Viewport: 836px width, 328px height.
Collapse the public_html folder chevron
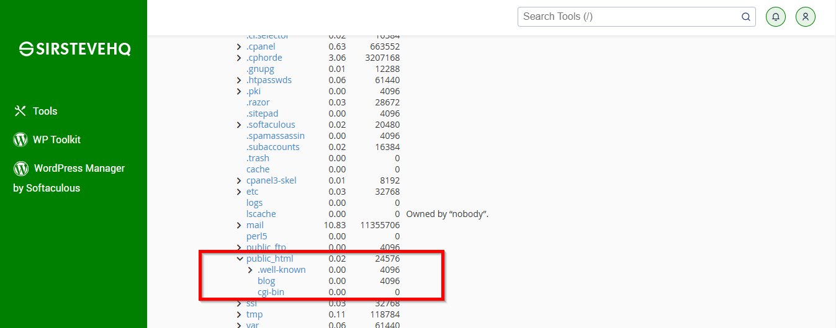(240, 259)
